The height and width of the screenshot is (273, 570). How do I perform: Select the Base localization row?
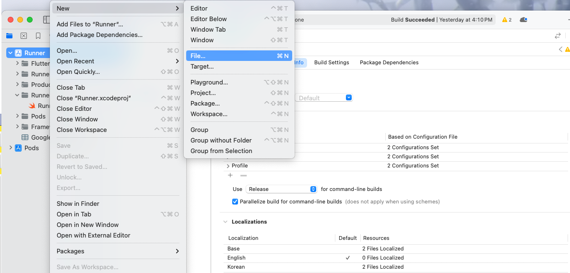pyautogui.click(x=395, y=249)
